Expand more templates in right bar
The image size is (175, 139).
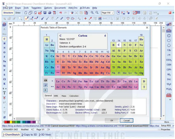point(170,100)
